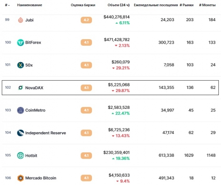
Task: Click weekly visits value 143,355
Action: [167, 88]
